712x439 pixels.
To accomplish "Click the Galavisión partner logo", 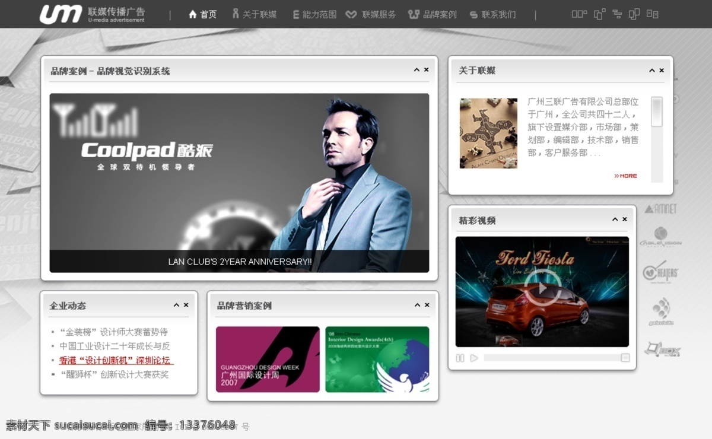I will (661, 311).
